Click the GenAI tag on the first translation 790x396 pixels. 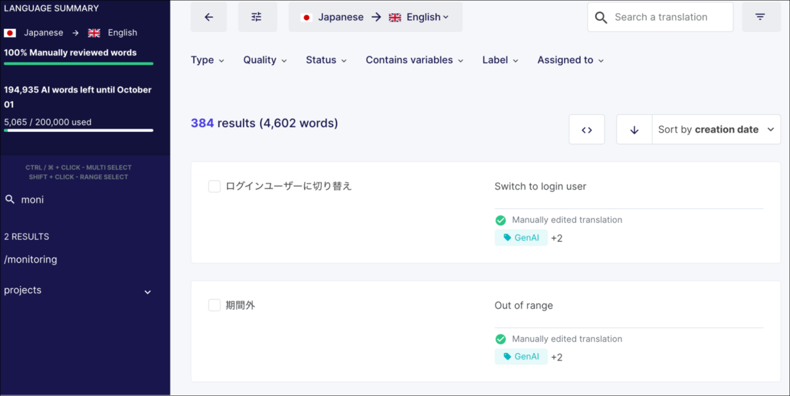[521, 237]
